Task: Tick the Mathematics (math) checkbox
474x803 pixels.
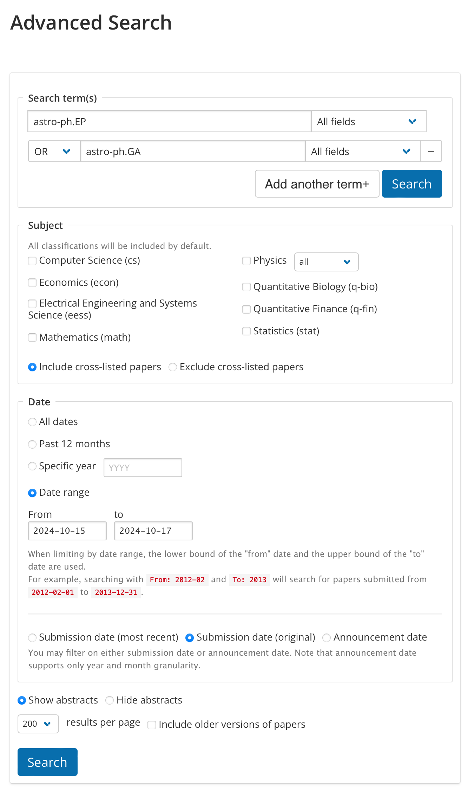Action: click(x=32, y=338)
